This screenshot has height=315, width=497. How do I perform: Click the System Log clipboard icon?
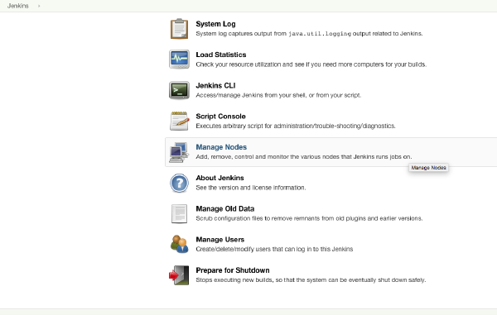(x=179, y=29)
